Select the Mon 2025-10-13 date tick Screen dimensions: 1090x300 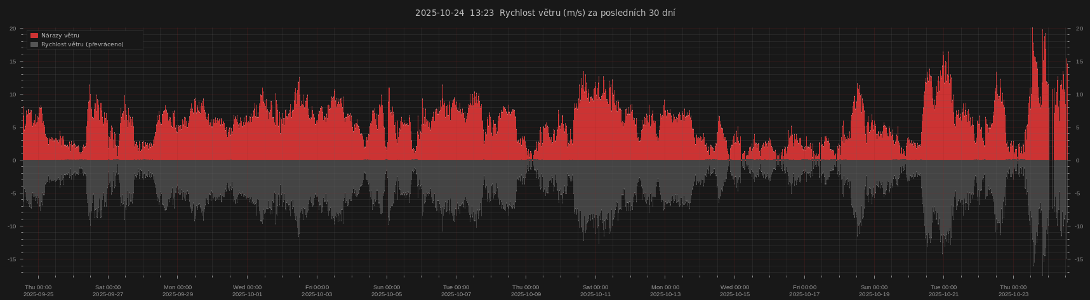click(x=665, y=290)
